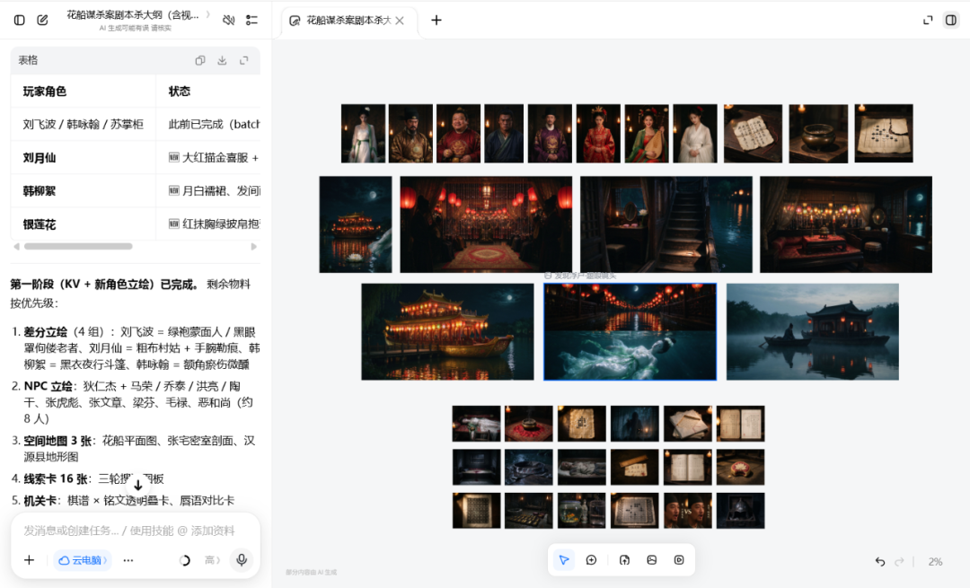Open the 花船谋杀案剧本杀大 canvas tab

click(348, 21)
